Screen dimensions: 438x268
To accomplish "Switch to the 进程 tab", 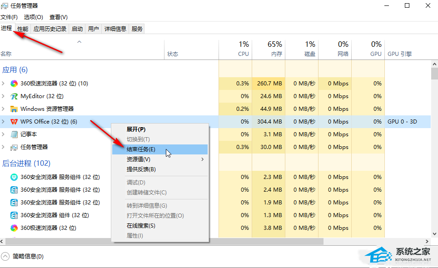I will click(x=6, y=28).
